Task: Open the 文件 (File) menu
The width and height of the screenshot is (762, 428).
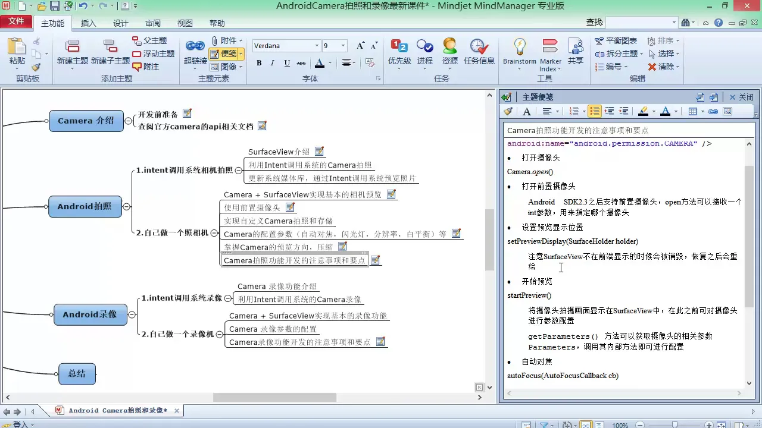Action: 16,21
